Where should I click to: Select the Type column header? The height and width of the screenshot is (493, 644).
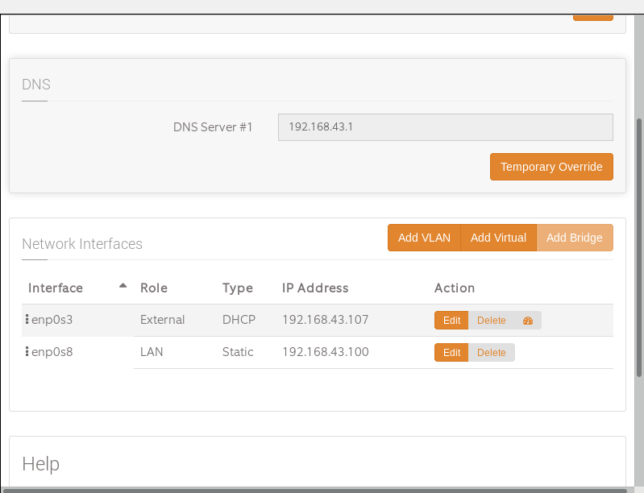click(238, 288)
